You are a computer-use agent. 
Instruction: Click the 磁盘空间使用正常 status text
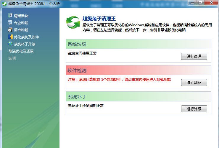coord(82,53)
